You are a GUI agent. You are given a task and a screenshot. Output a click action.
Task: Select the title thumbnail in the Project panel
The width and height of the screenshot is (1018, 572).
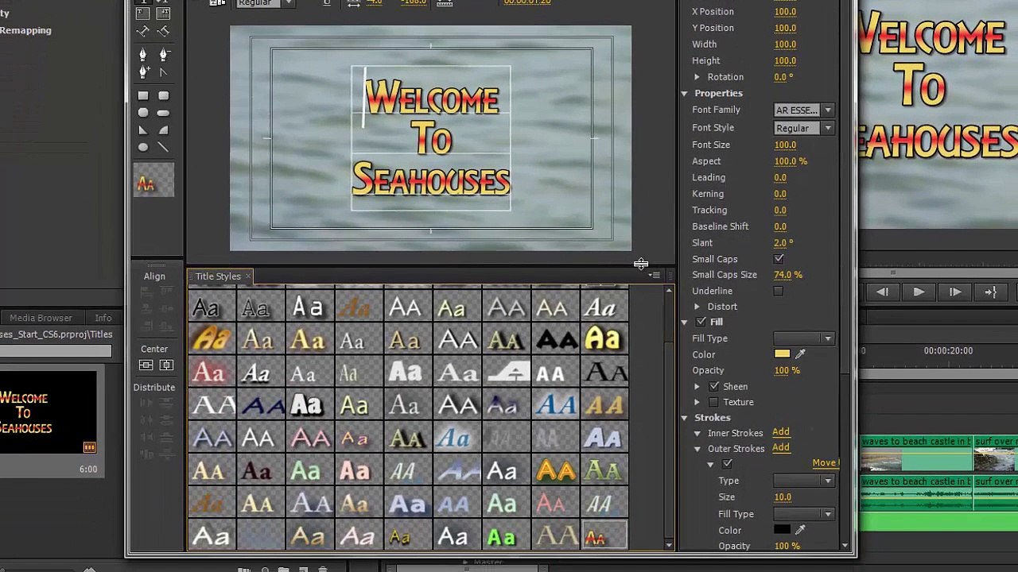pos(49,413)
